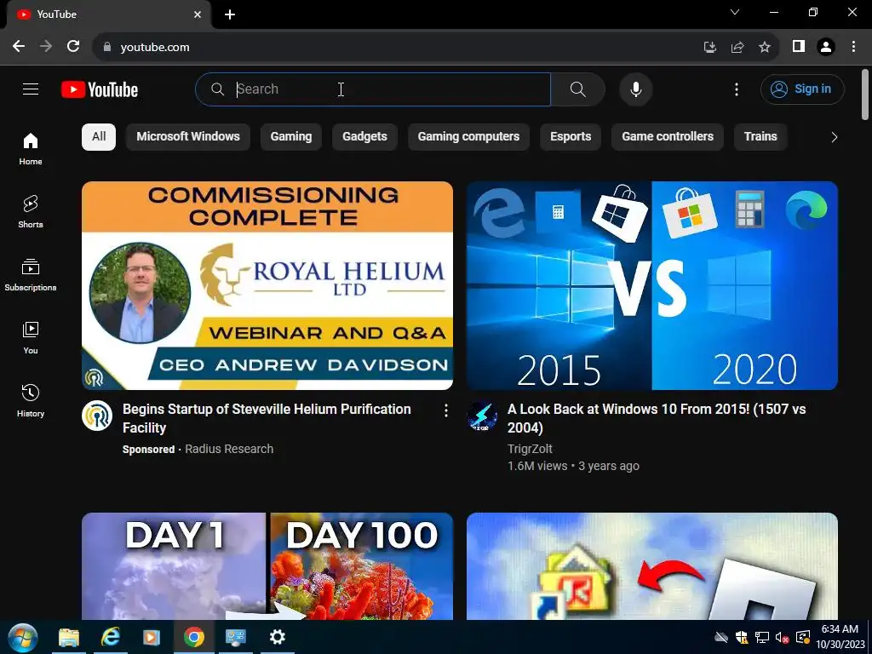
Task: Go forward in Chrome
Action: click(x=46, y=47)
